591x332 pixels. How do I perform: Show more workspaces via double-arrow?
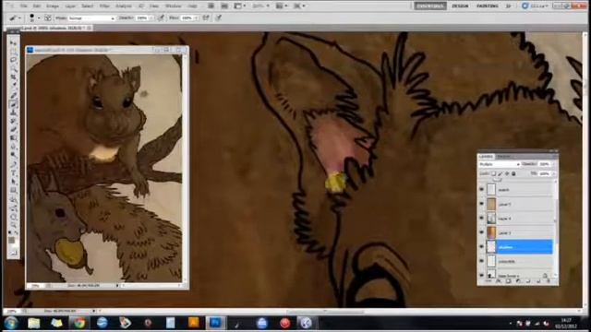509,6
